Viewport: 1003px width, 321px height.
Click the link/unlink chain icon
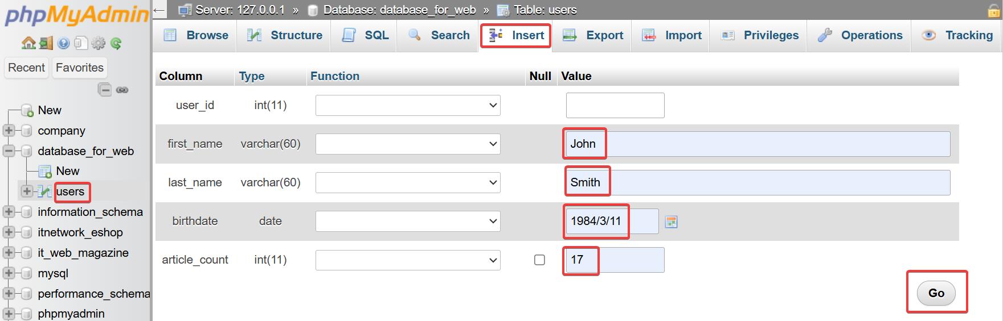(122, 90)
